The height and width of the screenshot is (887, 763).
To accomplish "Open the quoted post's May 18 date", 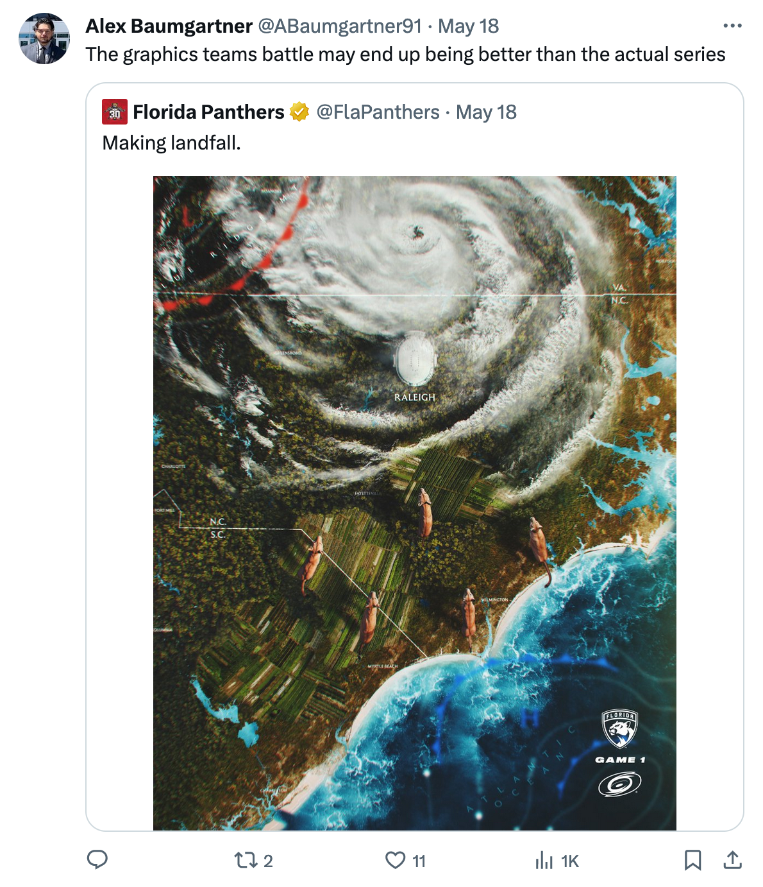I will pos(486,112).
